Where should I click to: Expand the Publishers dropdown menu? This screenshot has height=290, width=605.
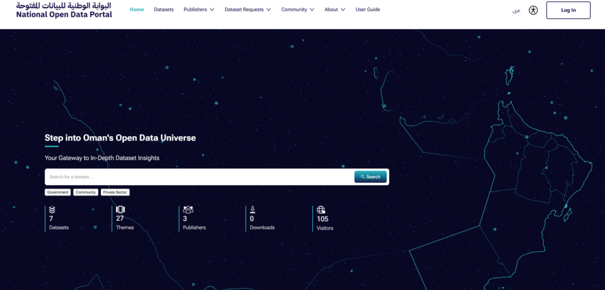click(x=199, y=9)
